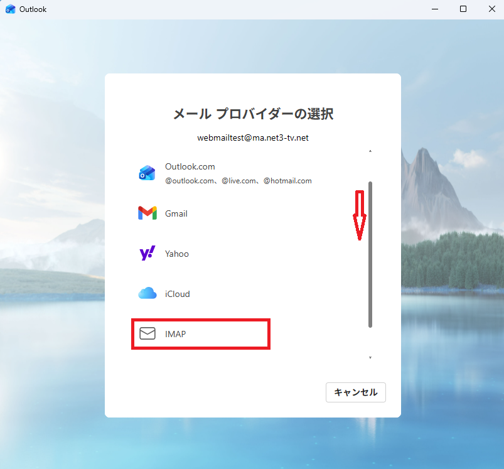Click the provider list scrollbar thumb
This screenshot has width=504, height=469.
click(x=370, y=254)
